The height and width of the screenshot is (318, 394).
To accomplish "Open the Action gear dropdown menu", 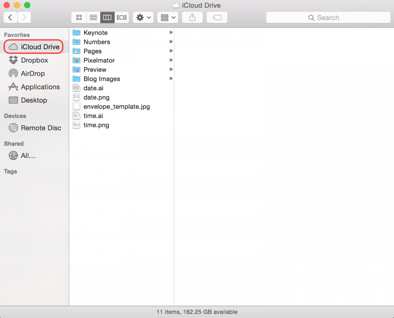I will [143, 17].
